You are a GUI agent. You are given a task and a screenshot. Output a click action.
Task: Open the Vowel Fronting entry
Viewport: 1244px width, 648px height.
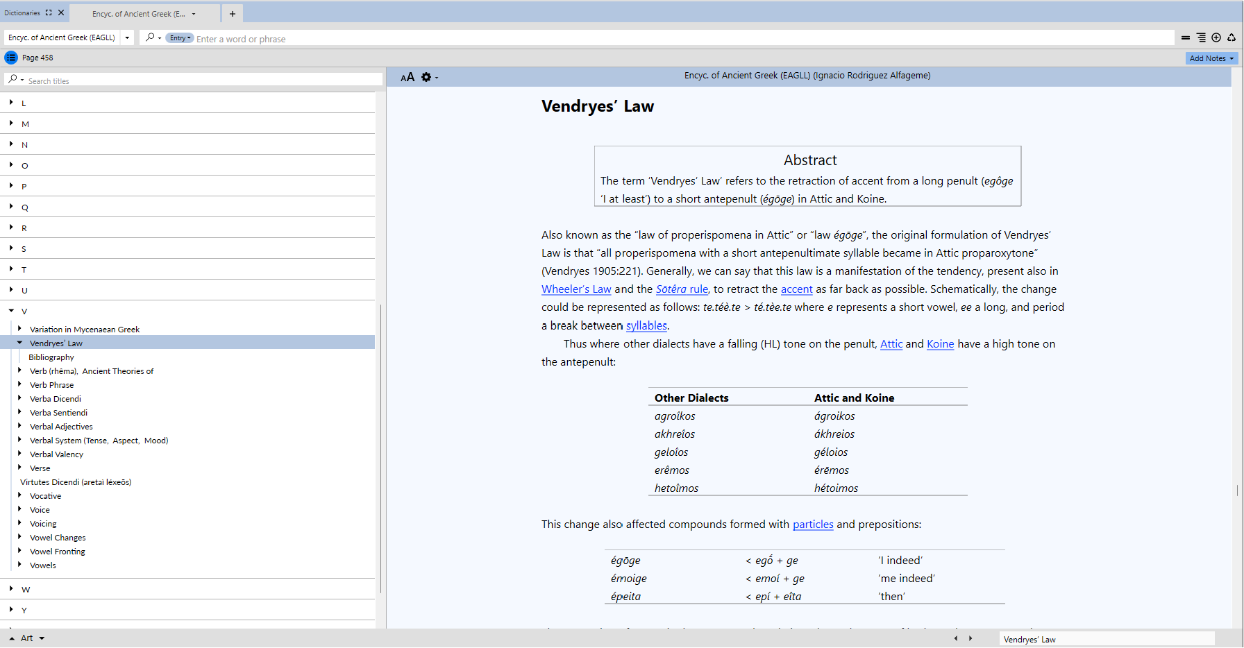pos(58,552)
